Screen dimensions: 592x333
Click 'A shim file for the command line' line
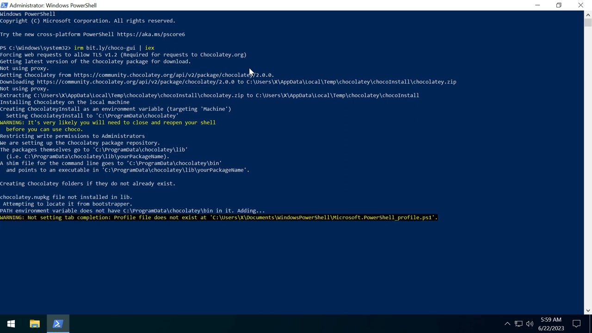[111, 163]
